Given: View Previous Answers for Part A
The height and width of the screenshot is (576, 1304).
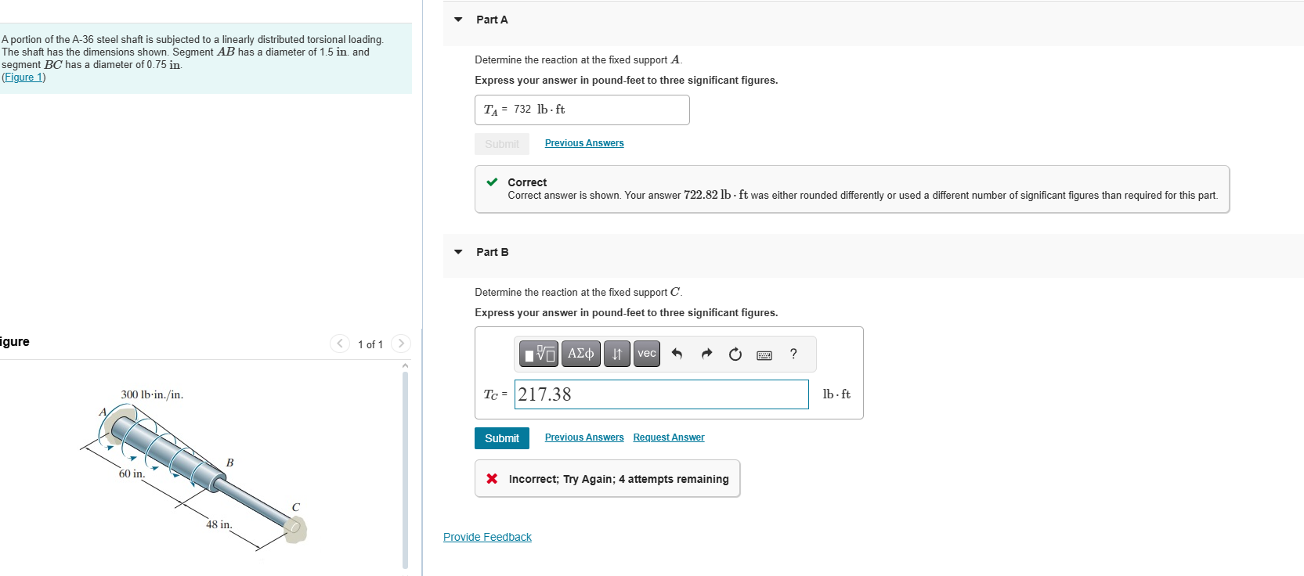Looking at the screenshot, I should [583, 143].
